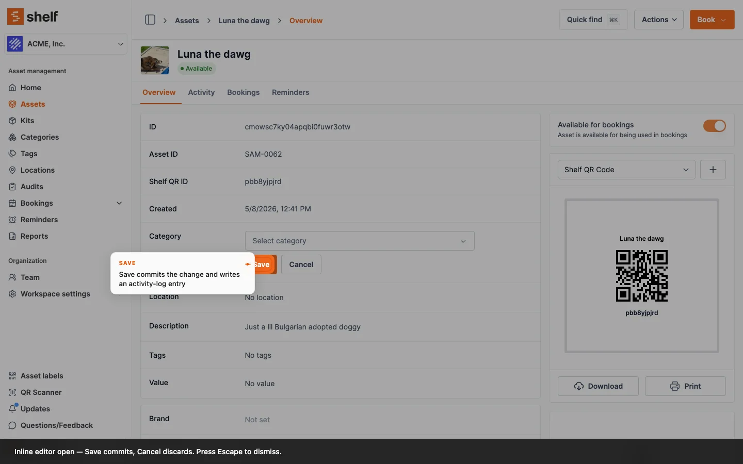Expand the Shelf QR Code dropdown
Screen dimensions: 743x464
(627, 170)
